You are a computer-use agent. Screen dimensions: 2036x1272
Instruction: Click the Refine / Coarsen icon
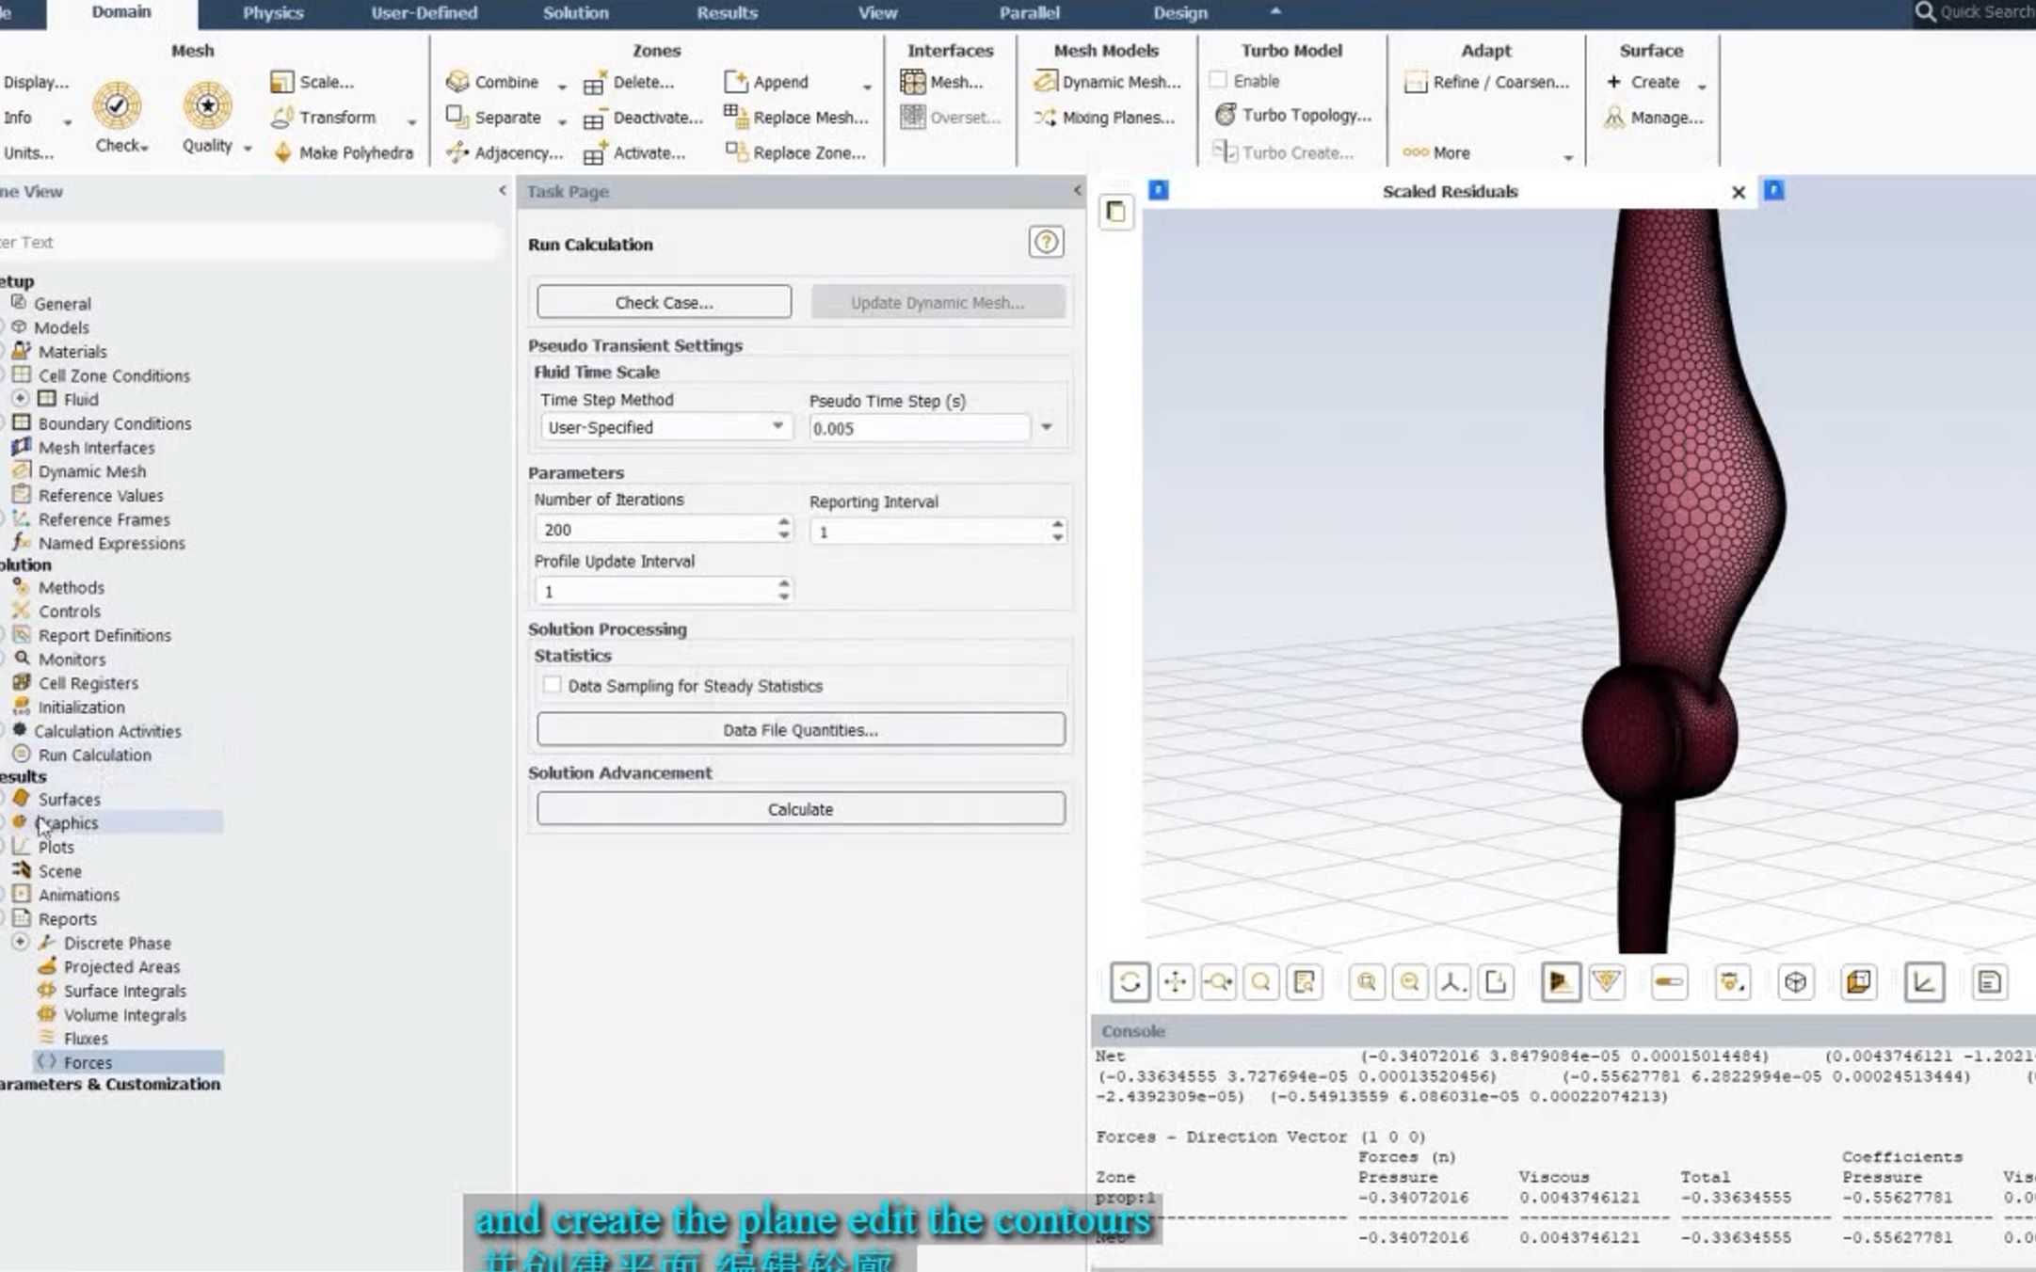click(1415, 82)
